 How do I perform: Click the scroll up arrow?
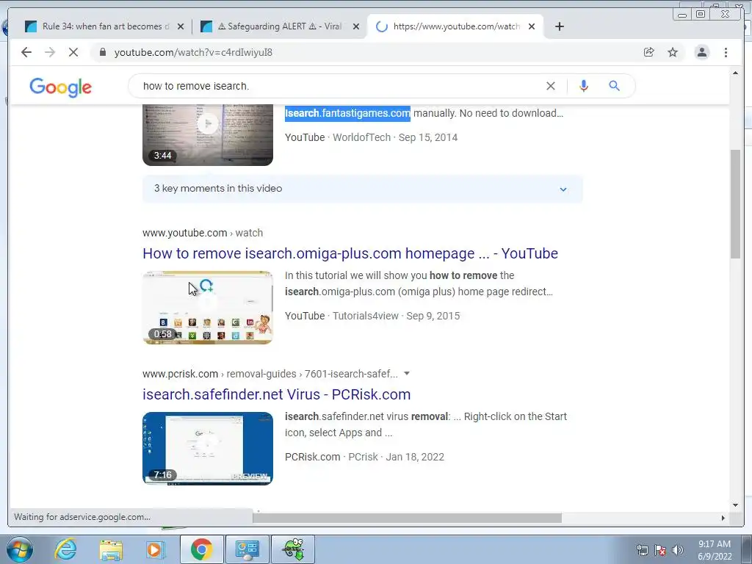click(735, 73)
